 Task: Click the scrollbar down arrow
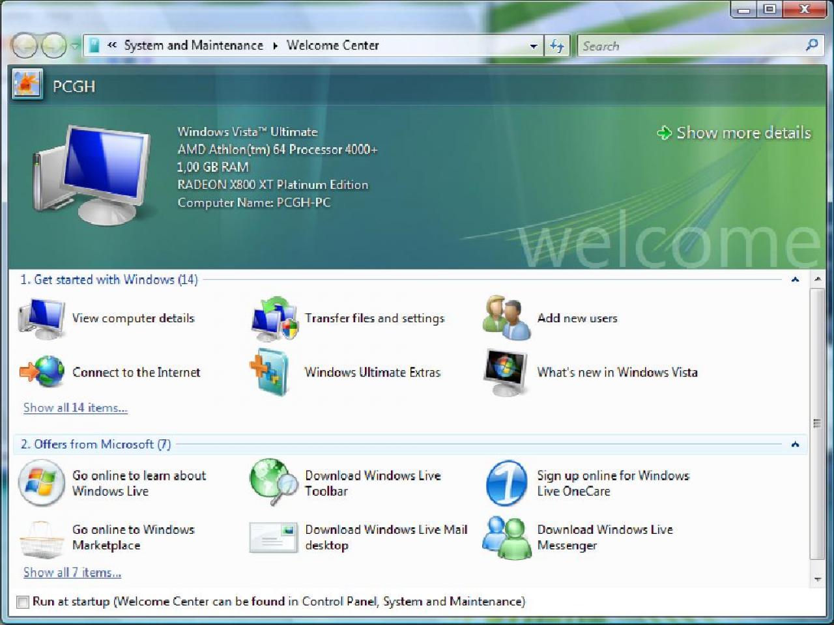pos(817,579)
